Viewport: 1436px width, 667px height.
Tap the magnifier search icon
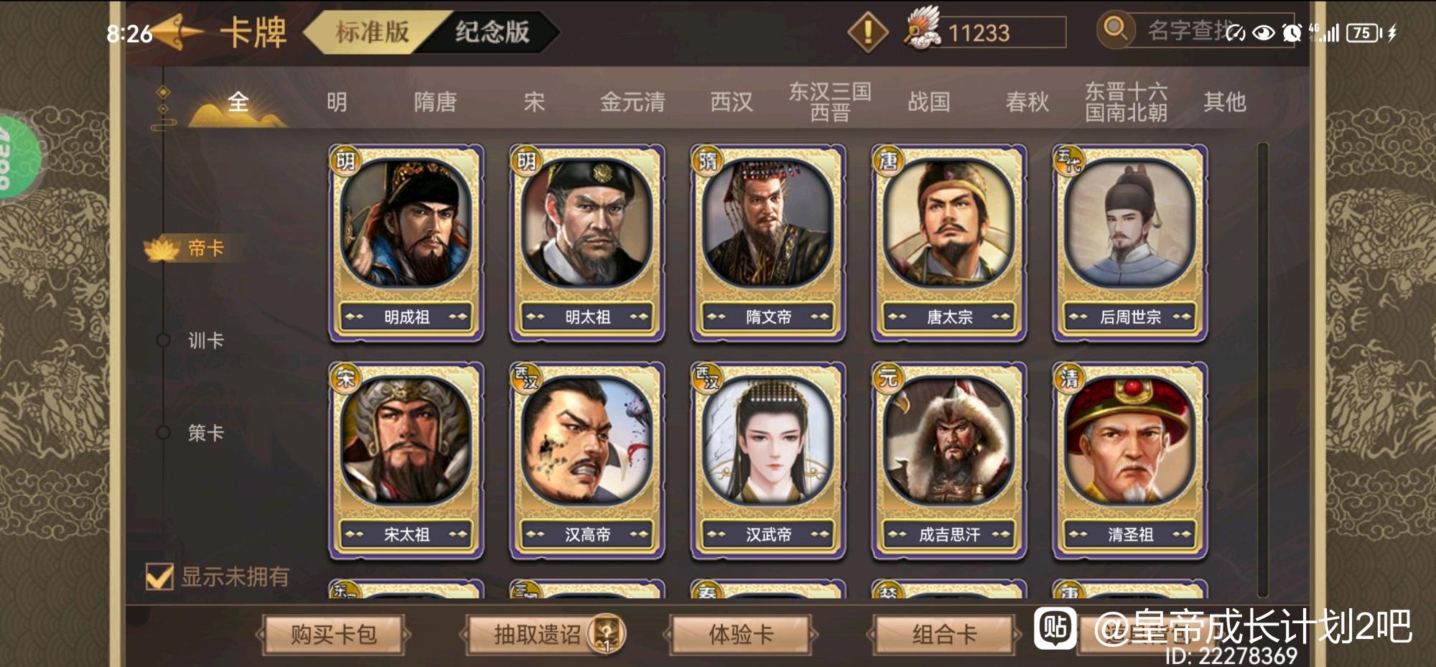pos(1115,29)
